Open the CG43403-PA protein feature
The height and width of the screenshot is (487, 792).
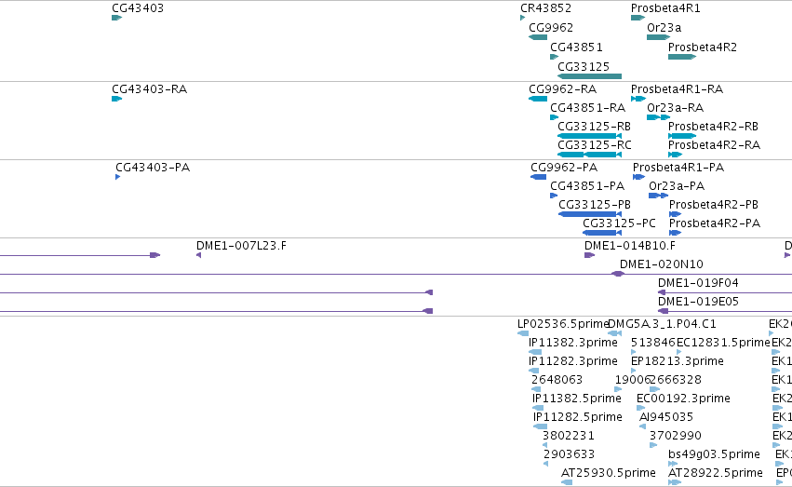point(117,177)
